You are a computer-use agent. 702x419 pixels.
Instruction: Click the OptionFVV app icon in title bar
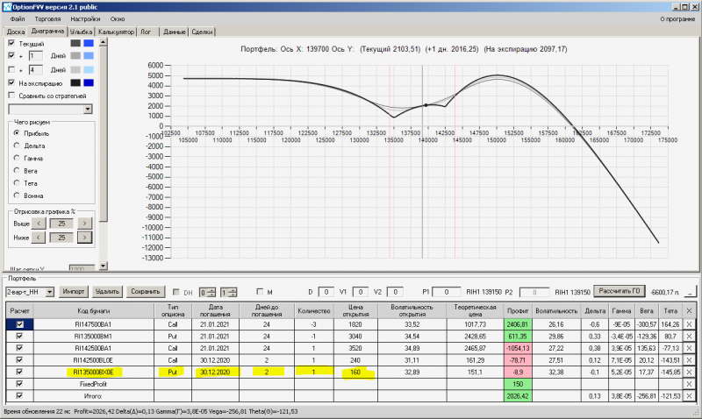pyautogui.click(x=7, y=7)
